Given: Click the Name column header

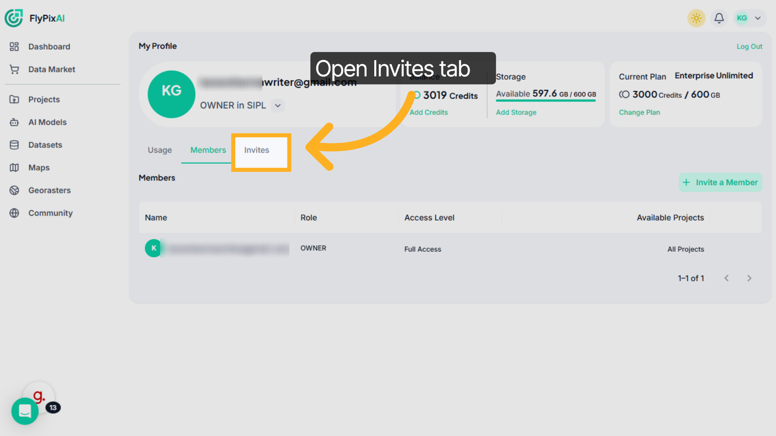Looking at the screenshot, I should (x=156, y=218).
